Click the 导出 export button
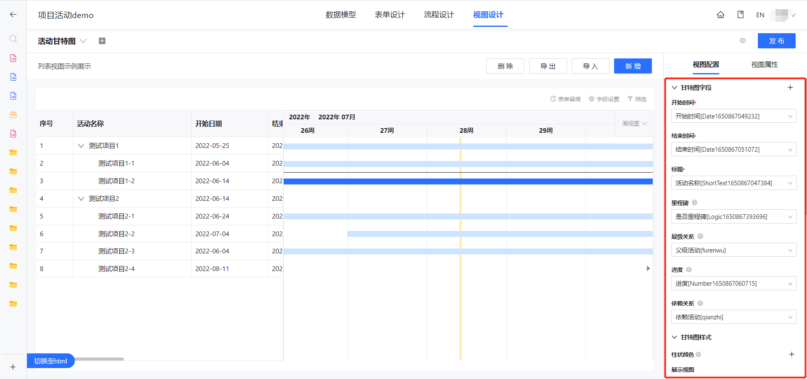 coord(548,66)
